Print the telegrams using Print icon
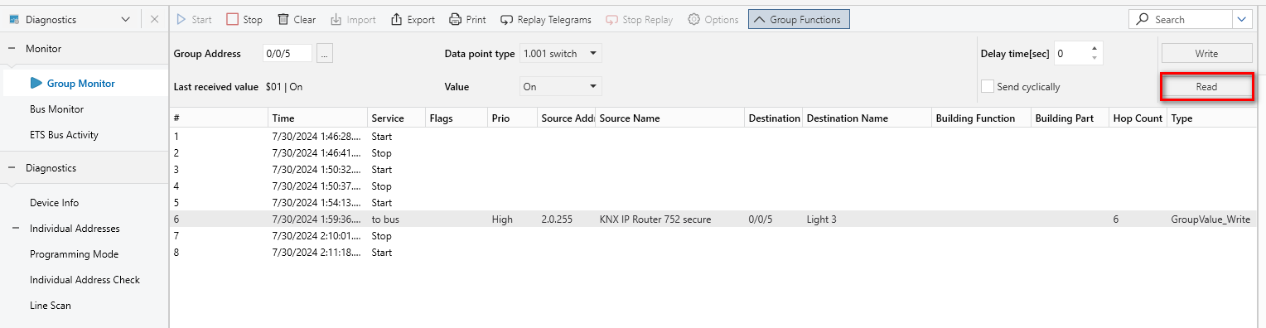The image size is (1266, 328). click(456, 19)
